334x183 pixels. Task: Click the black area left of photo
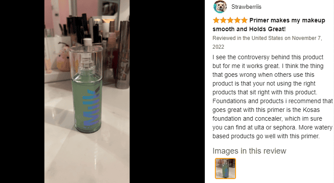click(22, 91)
